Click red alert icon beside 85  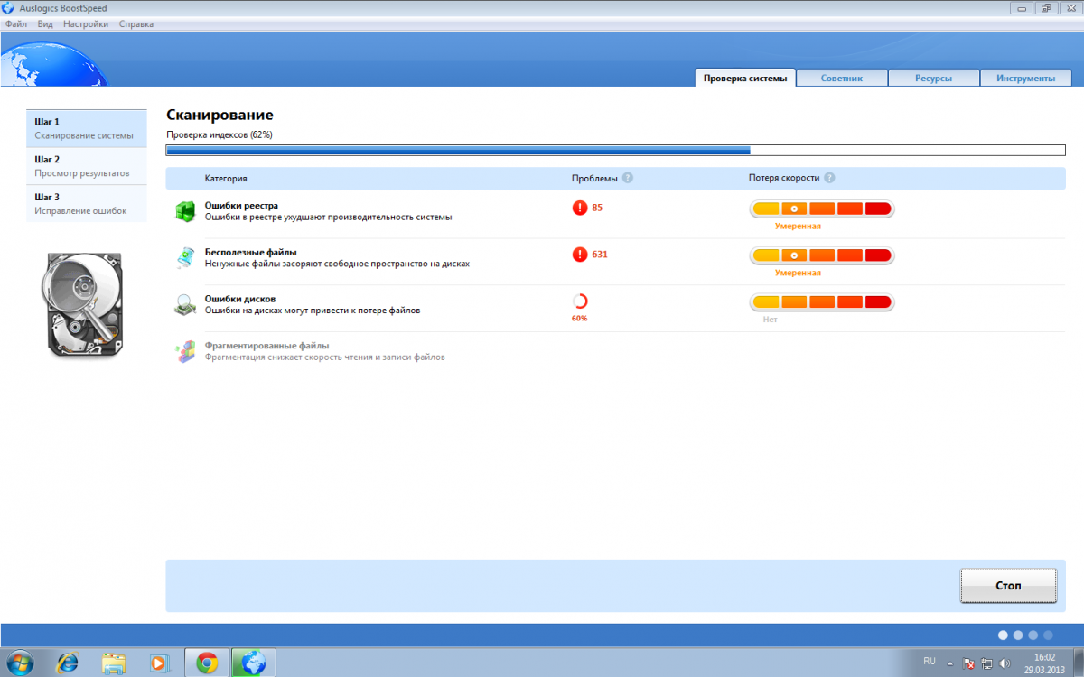pos(580,208)
